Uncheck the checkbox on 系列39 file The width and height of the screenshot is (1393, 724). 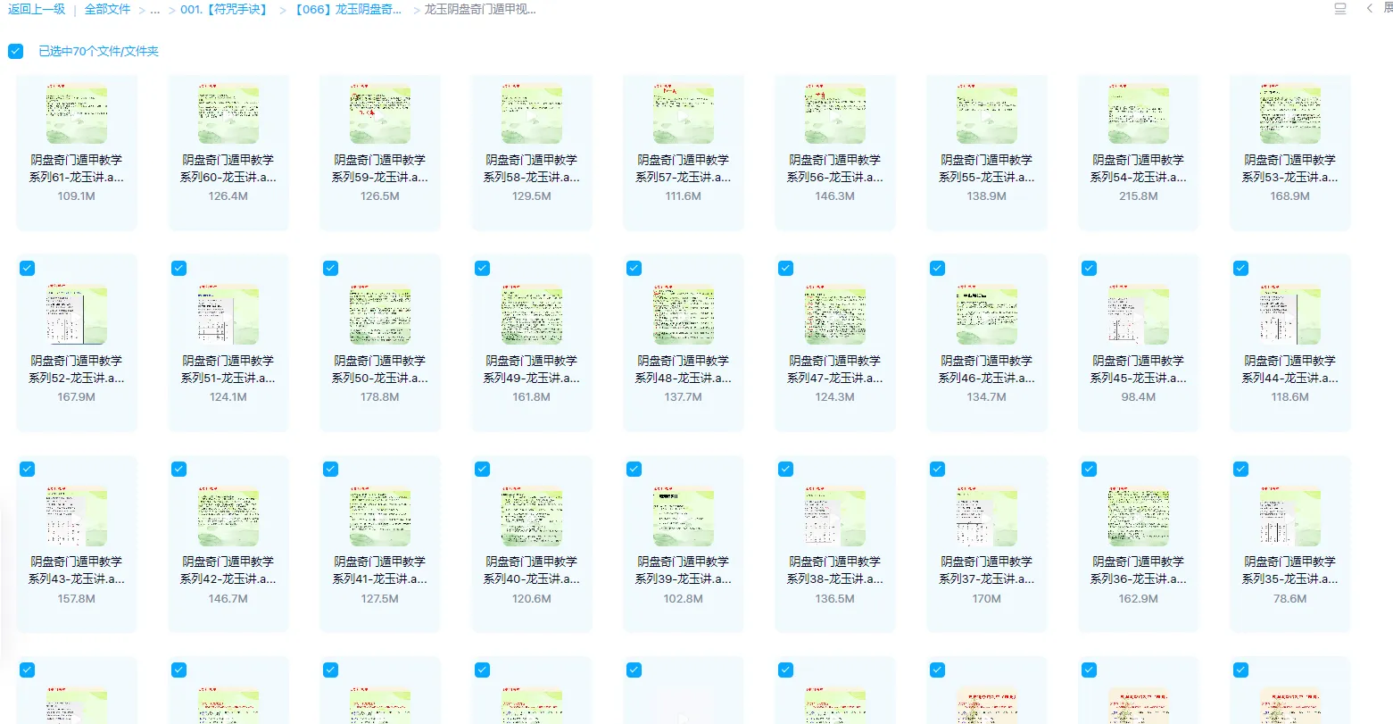[634, 469]
